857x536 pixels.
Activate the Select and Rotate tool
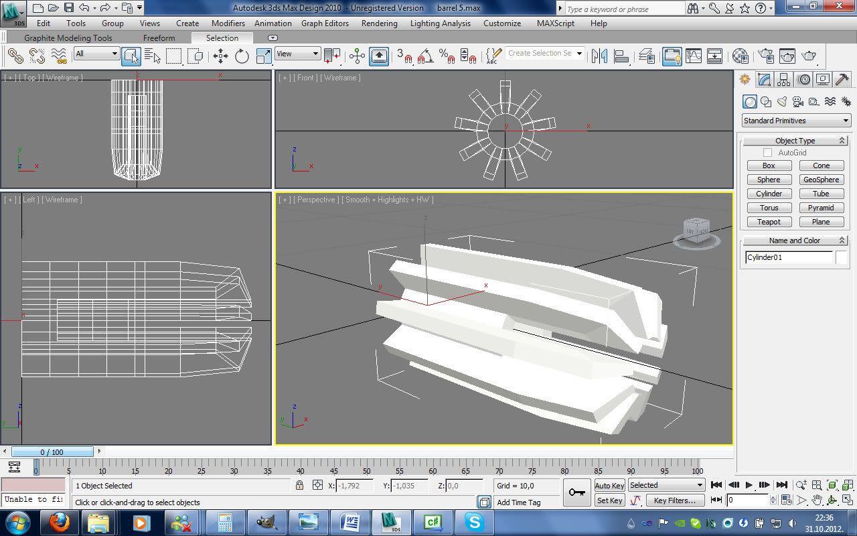point(242,56)
